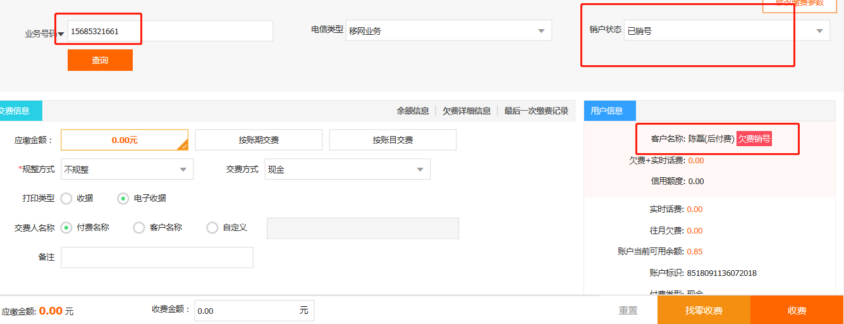Viewport: 844px width, 324px height.
Task: Open the 欠费详细信息 tab
Action: point(467,111)
